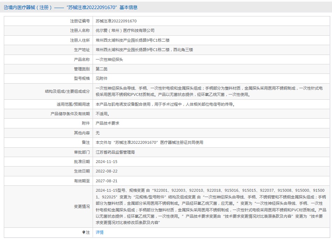Click the change history paragraph text
Viewport: 332px width, 240px height.
point(211,206)
